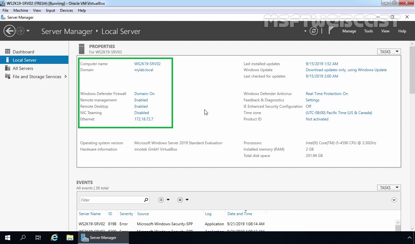Viewport: 415px width, 244px height.
Task: Open the navigation history dropdown arrow
Action: pos(28,31)
